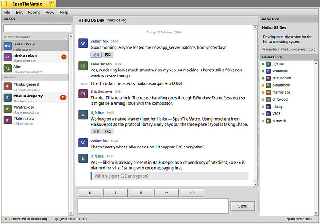Click 'Connected to matrix.org' status text
This screenshot has height=224, width=320.
click(28, 219)
